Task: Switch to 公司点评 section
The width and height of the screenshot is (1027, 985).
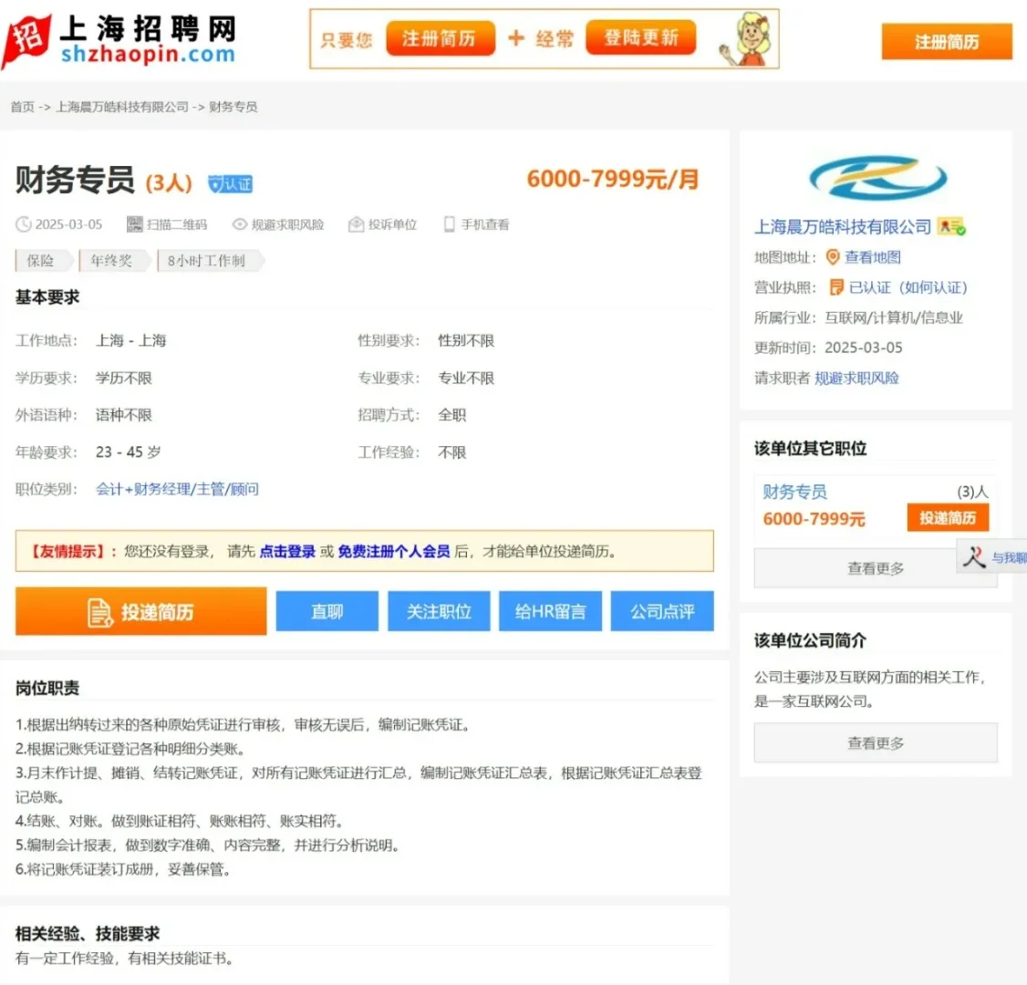Action: [662, 611]
